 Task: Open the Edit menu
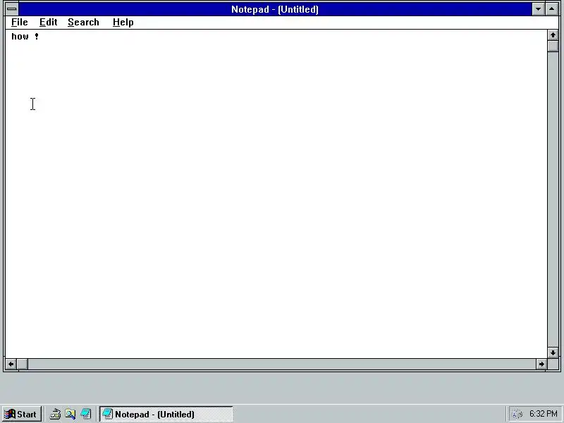click(48, 23)
